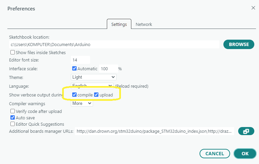Screen dimensions: 259x164
Task: Click the CANCEL button
Action: (x=215, y=154)
